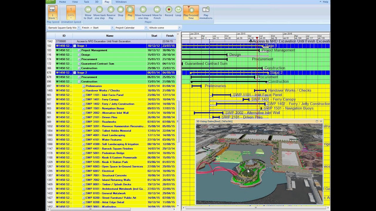Select SWP 8103 - General Metalwork row
Image resolution: width=376 pixels, height=211 pixels.
tap(111, 193)
